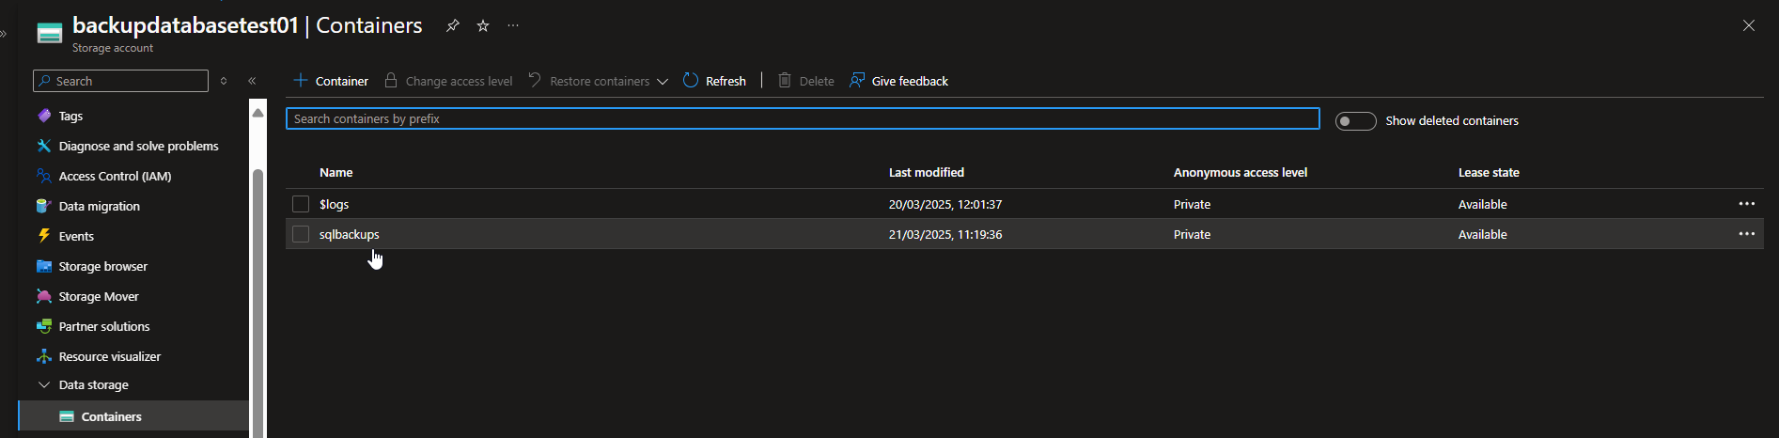This screenshot has width=1779, height=438.
Task: Enable Show deleted containers toggle
Action: [1355, 121]
